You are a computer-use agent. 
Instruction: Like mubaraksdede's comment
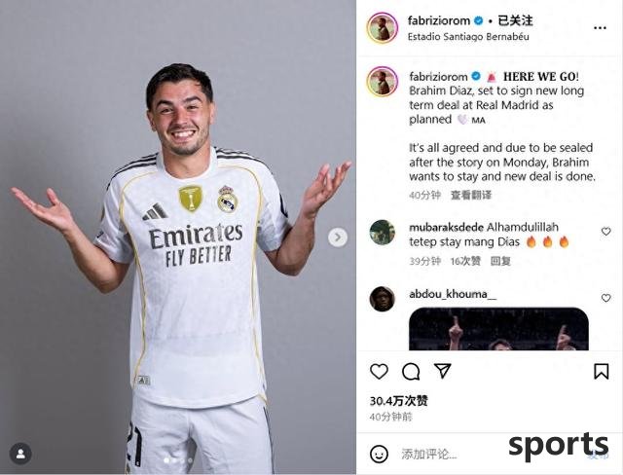click(605, 231)
